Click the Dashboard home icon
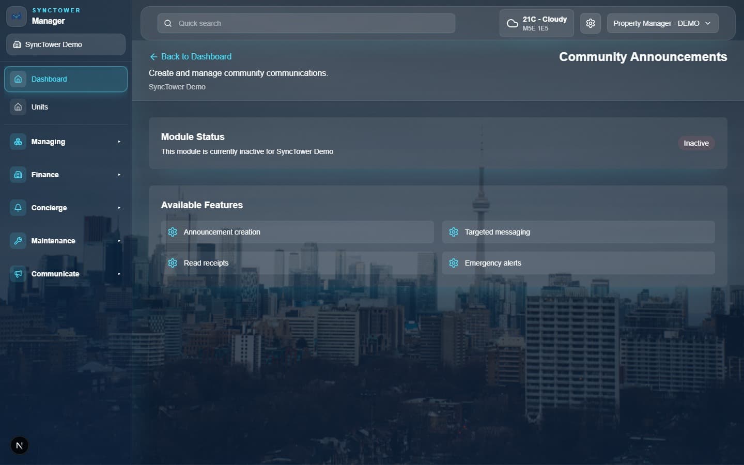Screen dimensions: 744x465 click(18, 79)
